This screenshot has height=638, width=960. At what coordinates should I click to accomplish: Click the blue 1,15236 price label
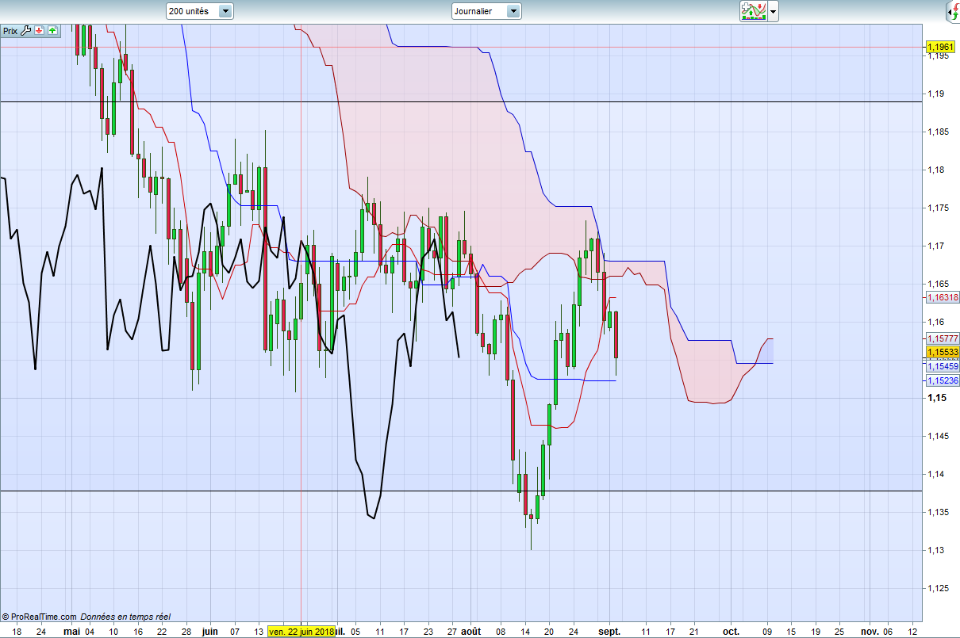point(943,380)
